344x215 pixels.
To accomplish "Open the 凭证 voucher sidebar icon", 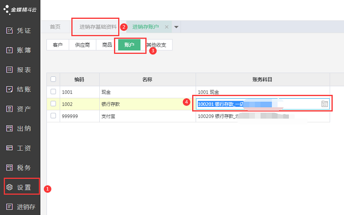I will tap(9, 30).
